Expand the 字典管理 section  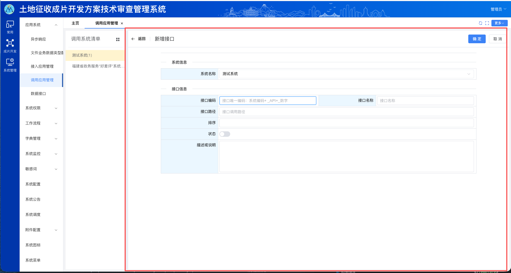click(x=41, y=138)
